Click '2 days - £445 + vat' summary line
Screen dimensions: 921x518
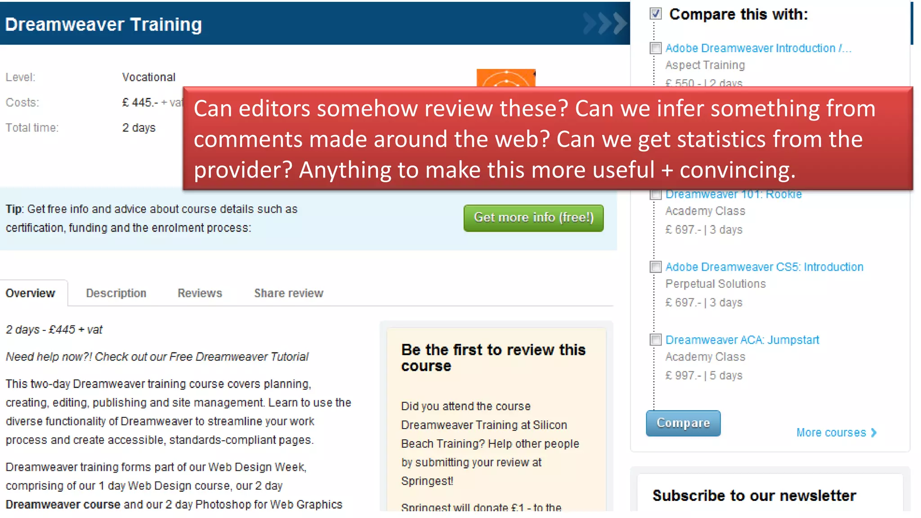(x=54, y=330)
